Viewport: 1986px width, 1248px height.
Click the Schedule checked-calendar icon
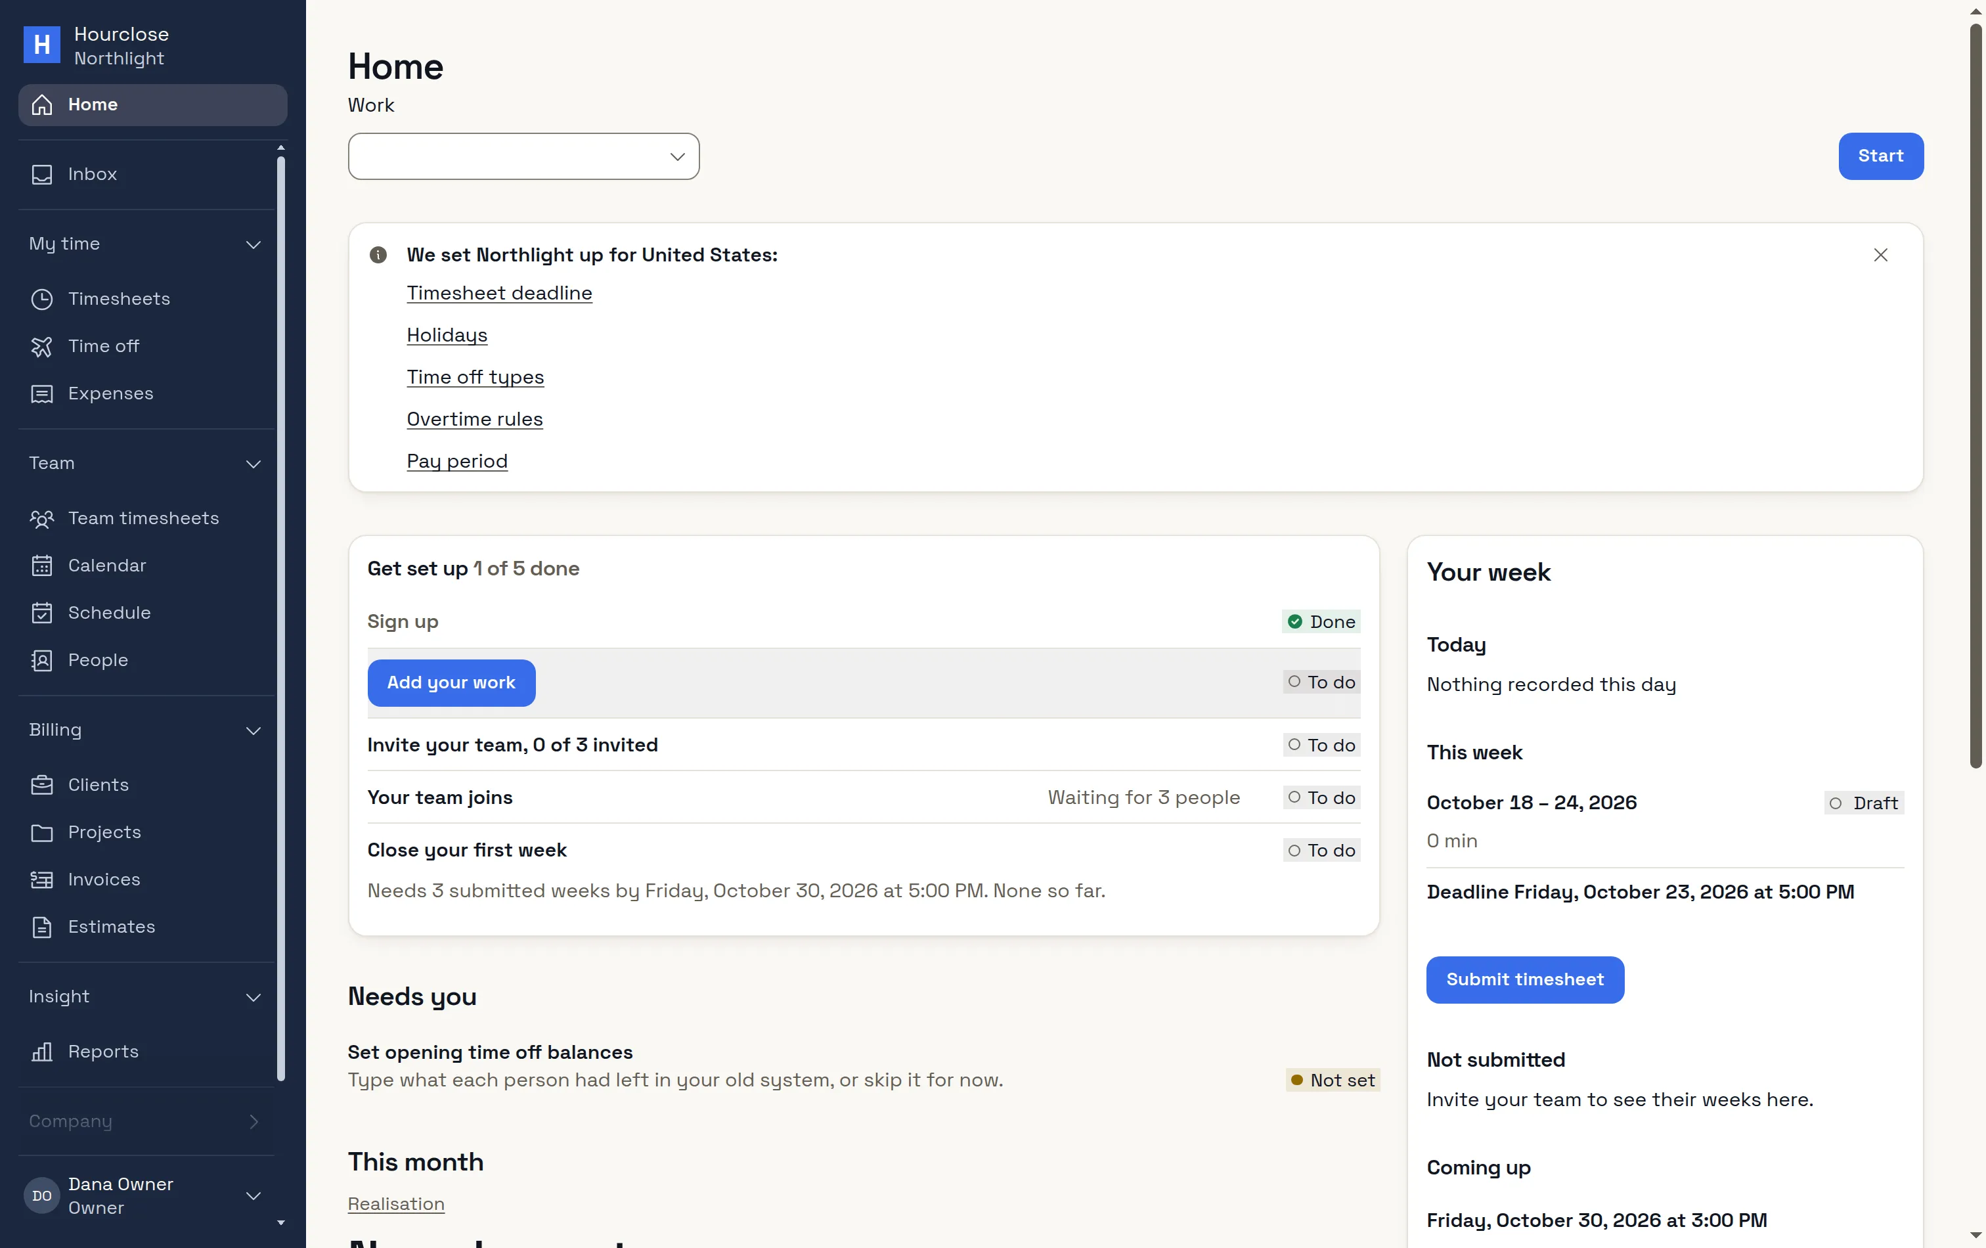41,613
